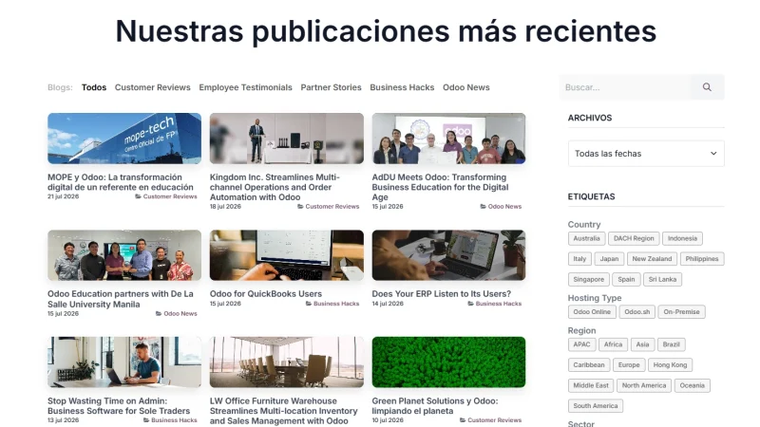Click the QuickBooks laptop typing thumbnail
The height and width of the screenshot is (427, 760).
(287, 255)
